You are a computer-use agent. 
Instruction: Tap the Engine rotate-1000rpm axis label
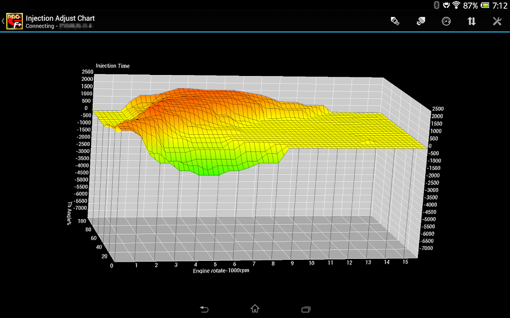221,271
